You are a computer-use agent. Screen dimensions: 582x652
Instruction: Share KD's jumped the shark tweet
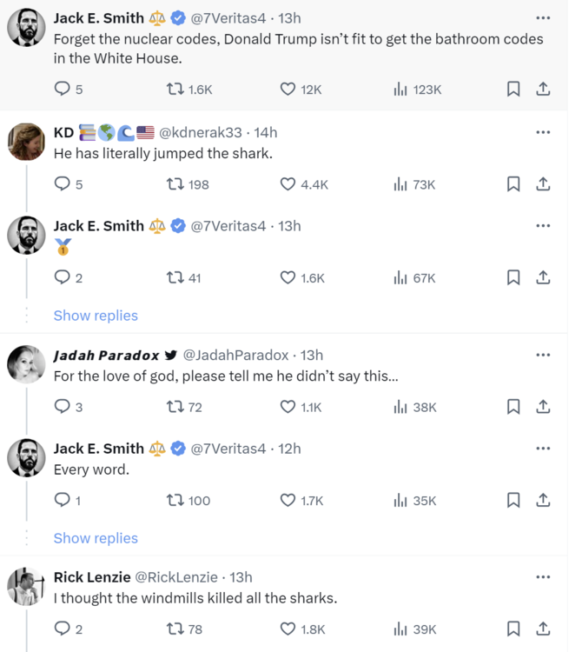(543, 183)
